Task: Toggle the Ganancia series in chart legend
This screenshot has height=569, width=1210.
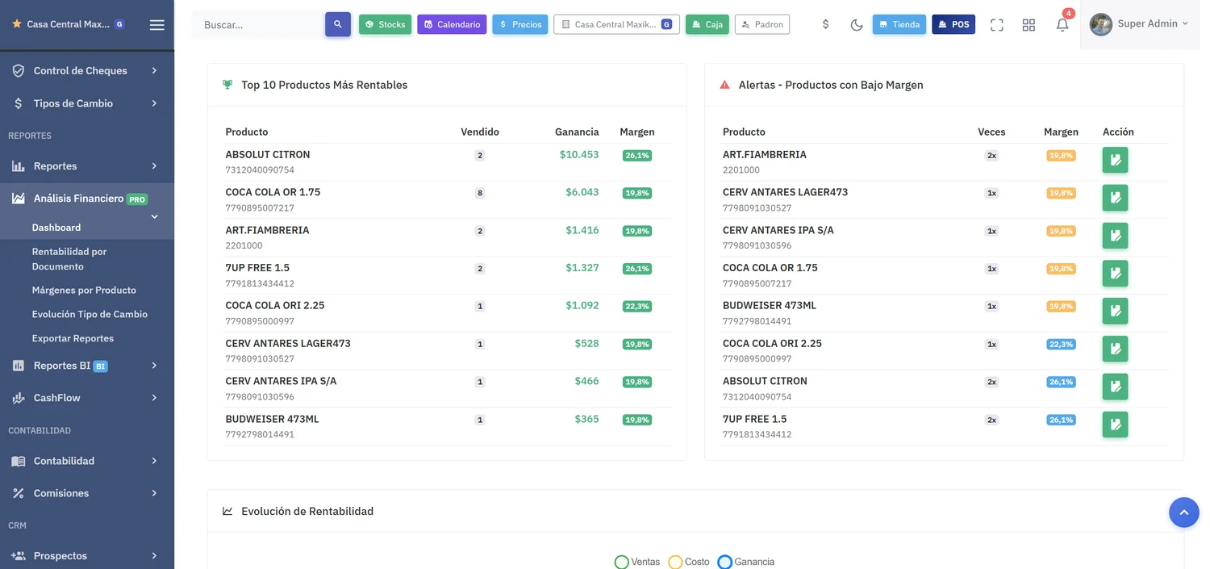Action: point(746,562)
